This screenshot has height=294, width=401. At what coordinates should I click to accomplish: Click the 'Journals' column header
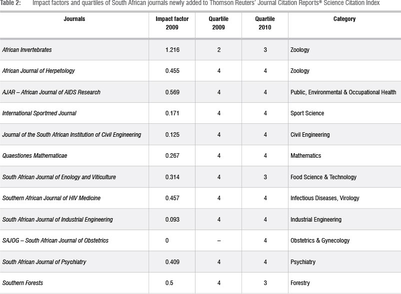click(x=74, y=19)
